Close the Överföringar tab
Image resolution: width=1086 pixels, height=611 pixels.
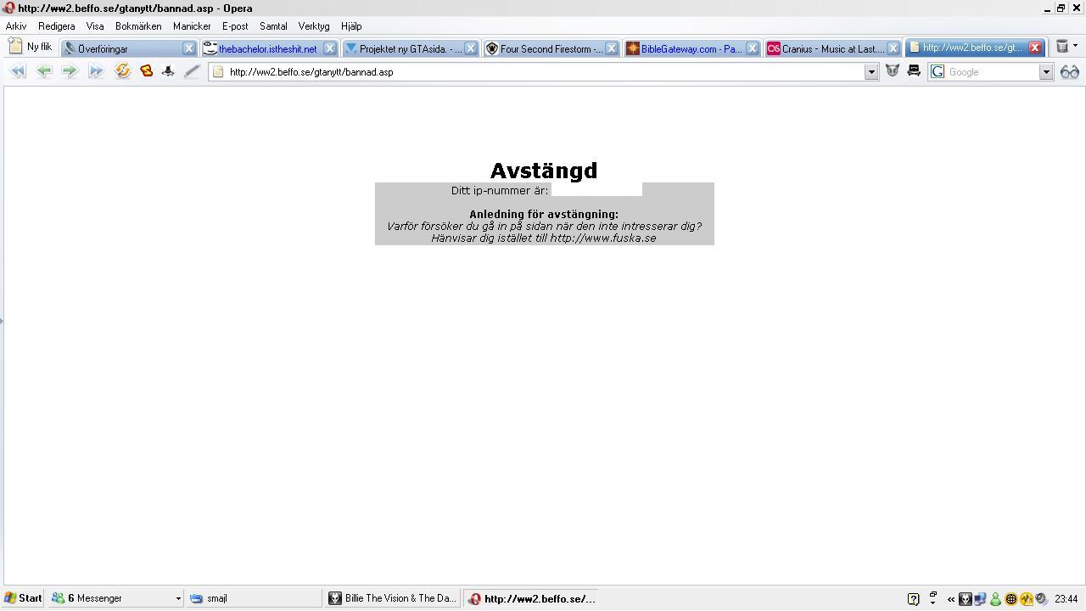189,48
